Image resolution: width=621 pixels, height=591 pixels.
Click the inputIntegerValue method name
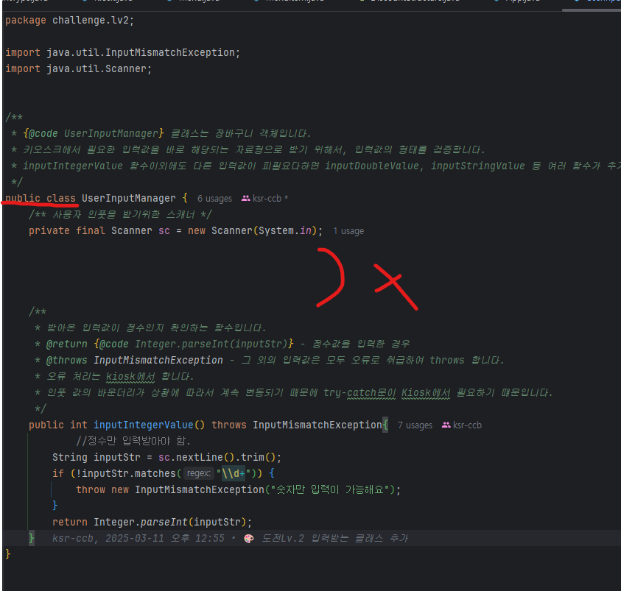pos(144,425)
